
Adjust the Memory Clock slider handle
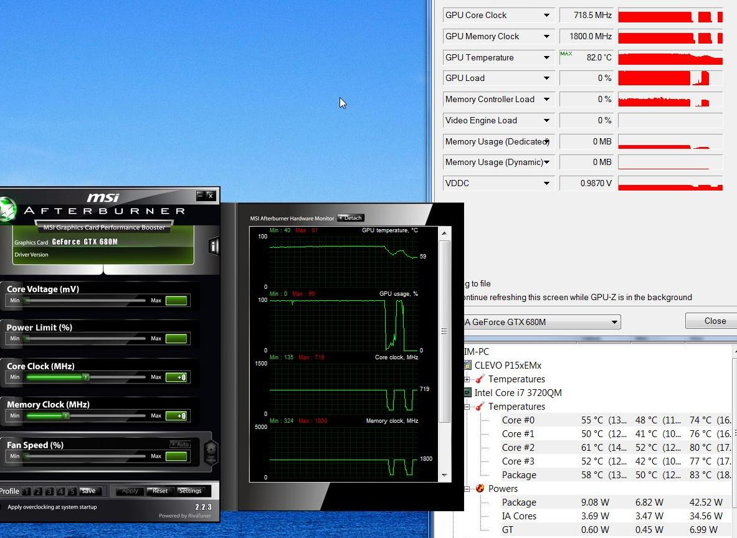[x=66, y=416]
